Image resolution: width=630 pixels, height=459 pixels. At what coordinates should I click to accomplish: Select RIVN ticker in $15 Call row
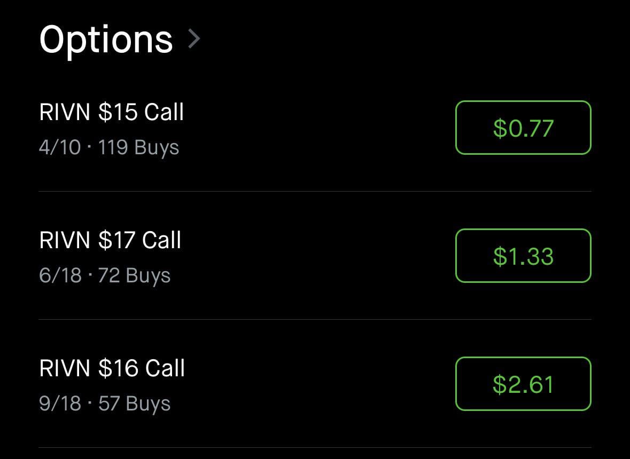click(x=65, y=113)
